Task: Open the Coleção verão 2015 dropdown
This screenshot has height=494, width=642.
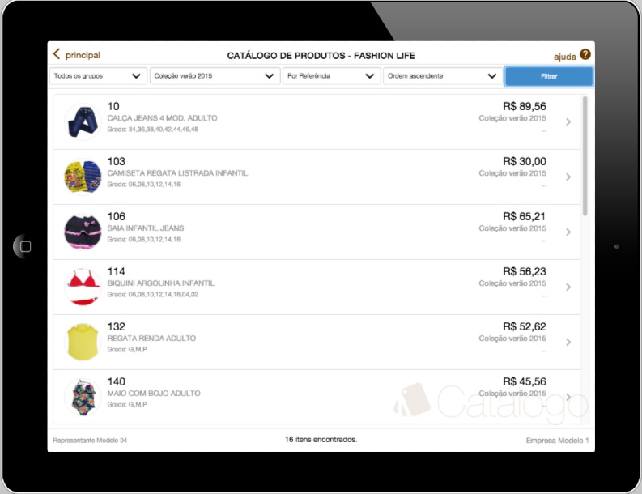Action: coord(215,76)
